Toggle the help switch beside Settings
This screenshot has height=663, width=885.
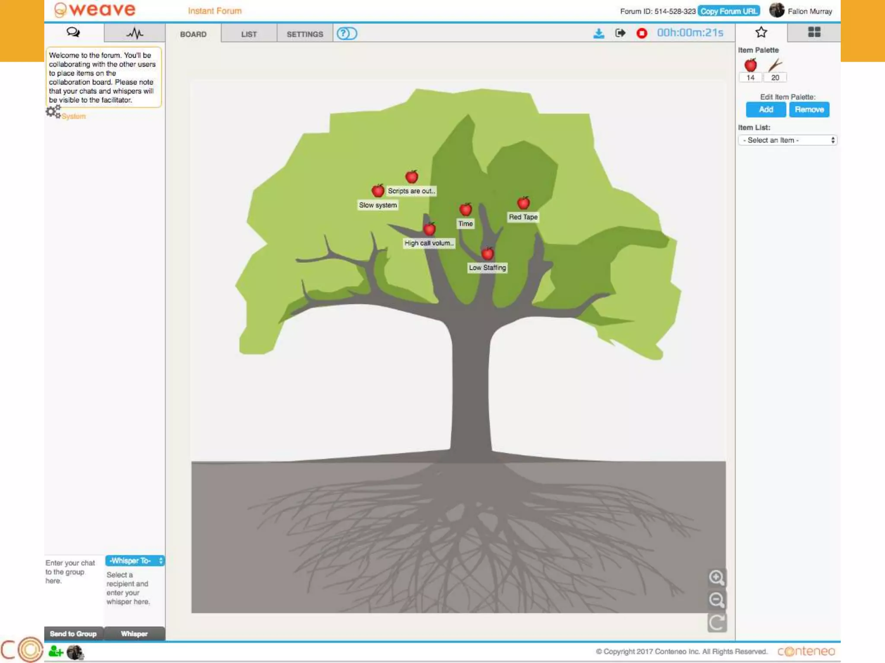tap(347, 34)
